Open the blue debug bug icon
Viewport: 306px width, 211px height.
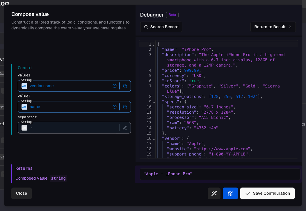(x=230, y=193)
